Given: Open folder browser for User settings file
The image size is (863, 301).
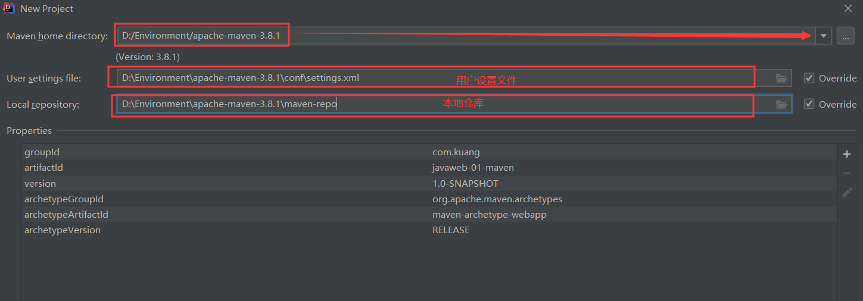Looking at the screenshot, I should click(x=781, y=78).
